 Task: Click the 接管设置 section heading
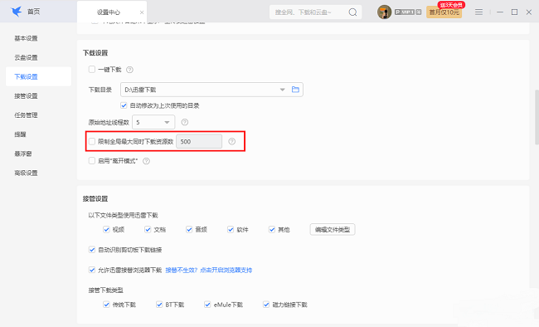coord(95,199)
